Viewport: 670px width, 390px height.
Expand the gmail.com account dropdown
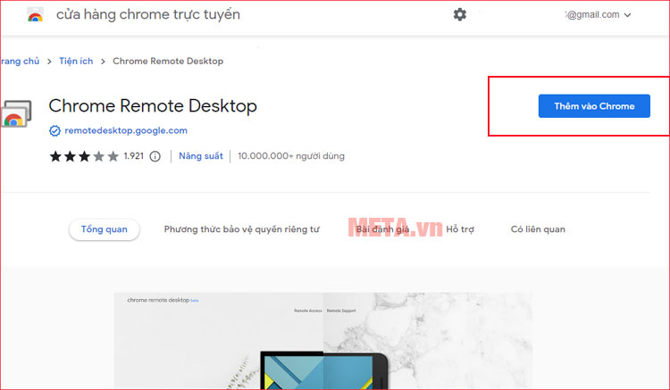click(599, 15)
